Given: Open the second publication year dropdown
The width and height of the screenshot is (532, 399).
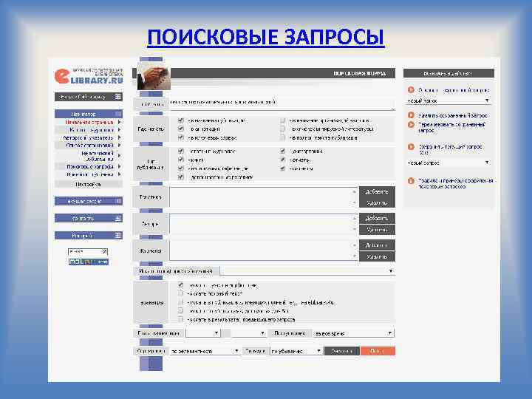Looking at the screenshot, I should click(249, 333).
